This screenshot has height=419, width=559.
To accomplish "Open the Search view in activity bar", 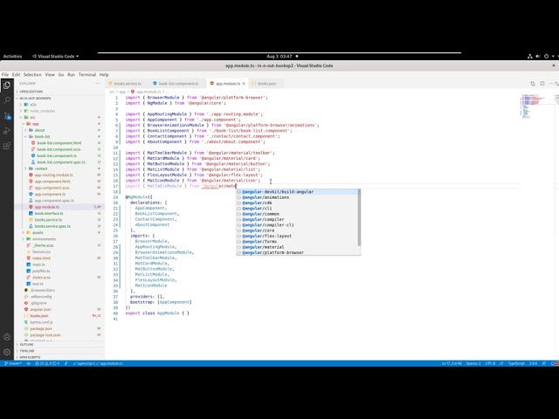I will (x=7, y=100).
